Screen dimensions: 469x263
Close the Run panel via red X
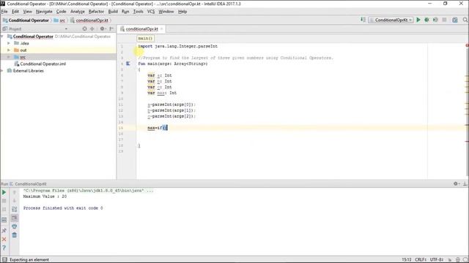coord(4,239)
